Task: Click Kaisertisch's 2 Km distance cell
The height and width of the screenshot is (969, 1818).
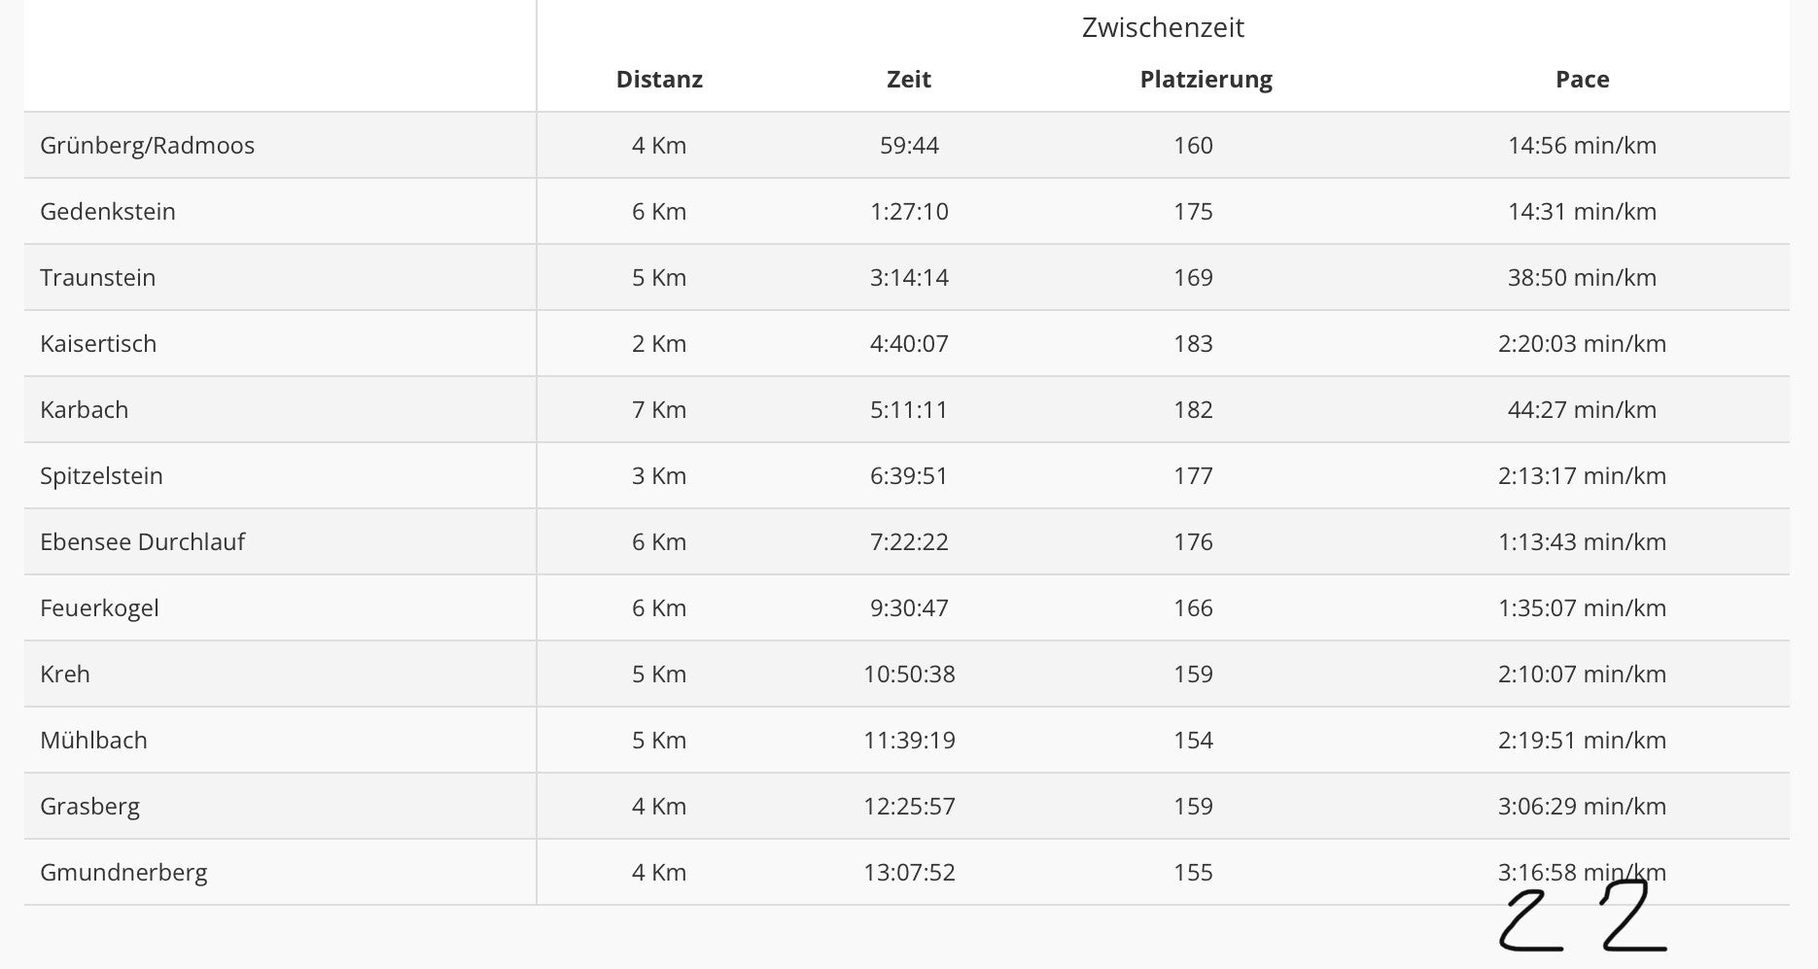Action: click(x=659, y=344)
